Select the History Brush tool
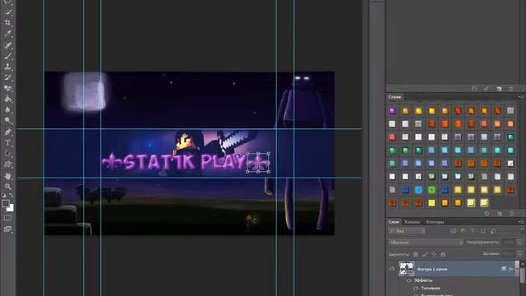 tap(8, 77)
